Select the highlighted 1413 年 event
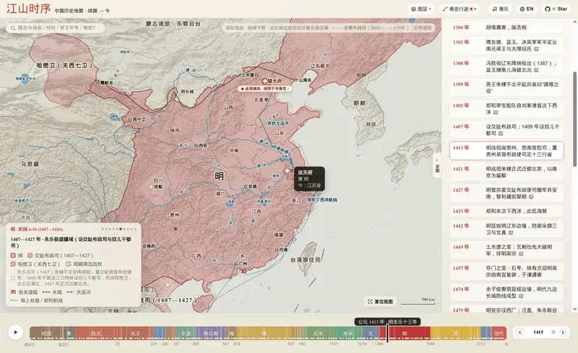The height and width of the screenshot is (353, 578). click(x=506, y=151)
